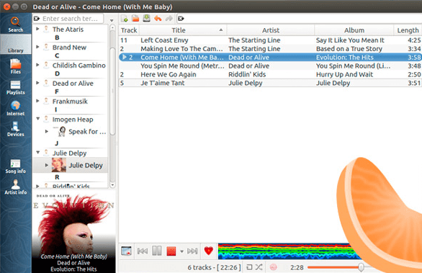Switch to the Library sidebar tab
422x273 pixels.
coord(15,45)
